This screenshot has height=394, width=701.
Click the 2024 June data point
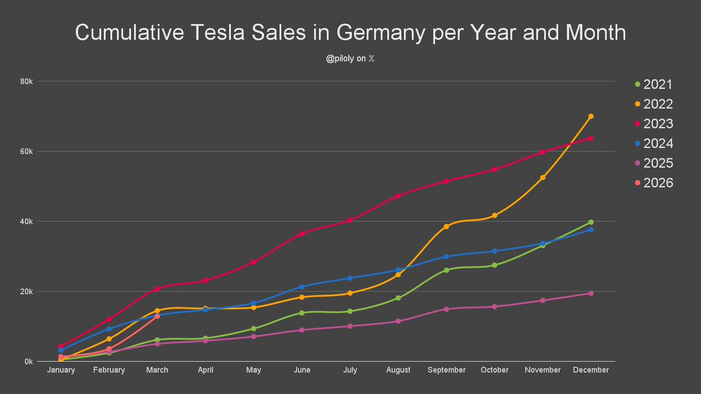(302, 287)
